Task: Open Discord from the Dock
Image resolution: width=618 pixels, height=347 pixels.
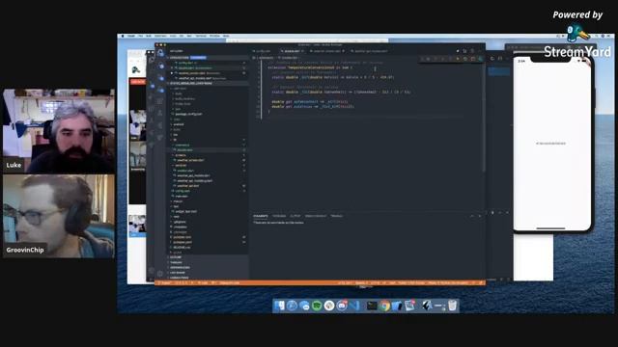Action: tap(342, 306)
